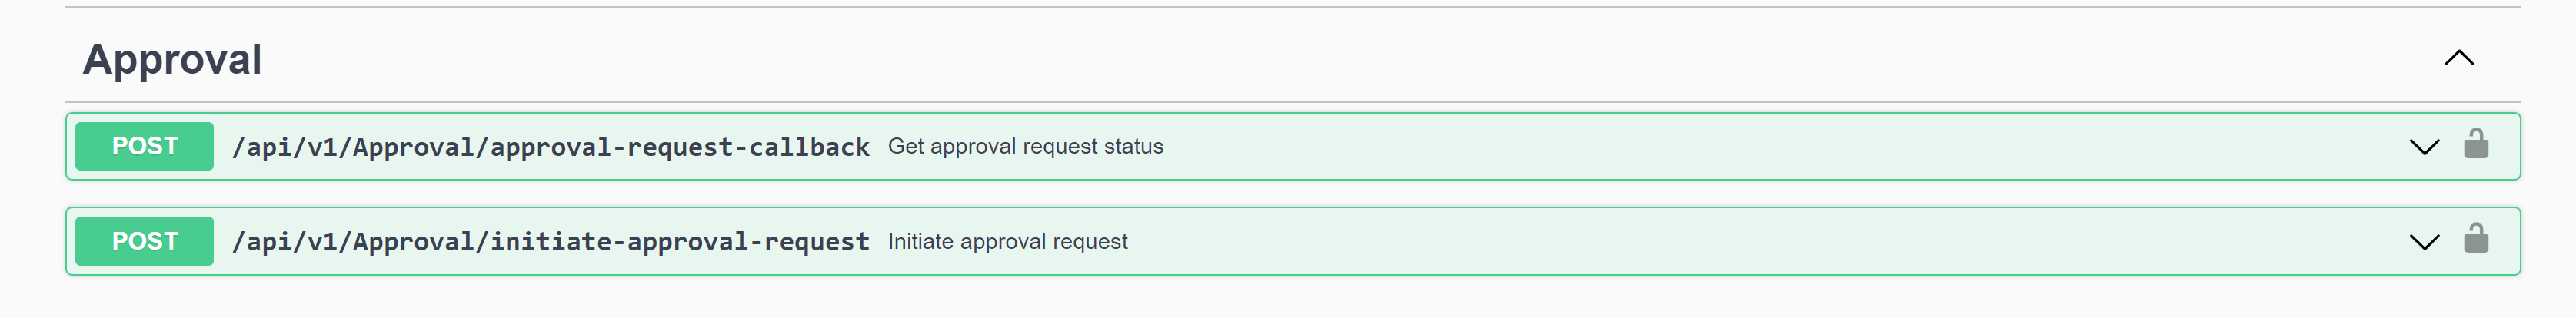Click the word 'status' in the callback description
The height and width of the screenshot is (318, 2576).
[1134, 146]
